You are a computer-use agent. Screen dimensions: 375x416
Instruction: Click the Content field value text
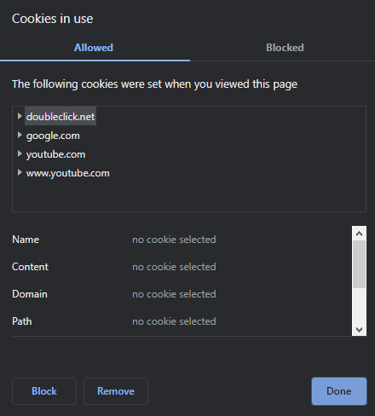pyautogui.click(x=174, y=267)
